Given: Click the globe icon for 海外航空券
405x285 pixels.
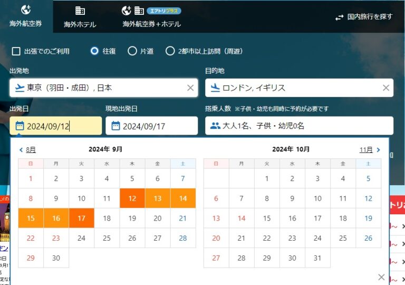Looking at the screenshot, I should (x=26, y=9).
